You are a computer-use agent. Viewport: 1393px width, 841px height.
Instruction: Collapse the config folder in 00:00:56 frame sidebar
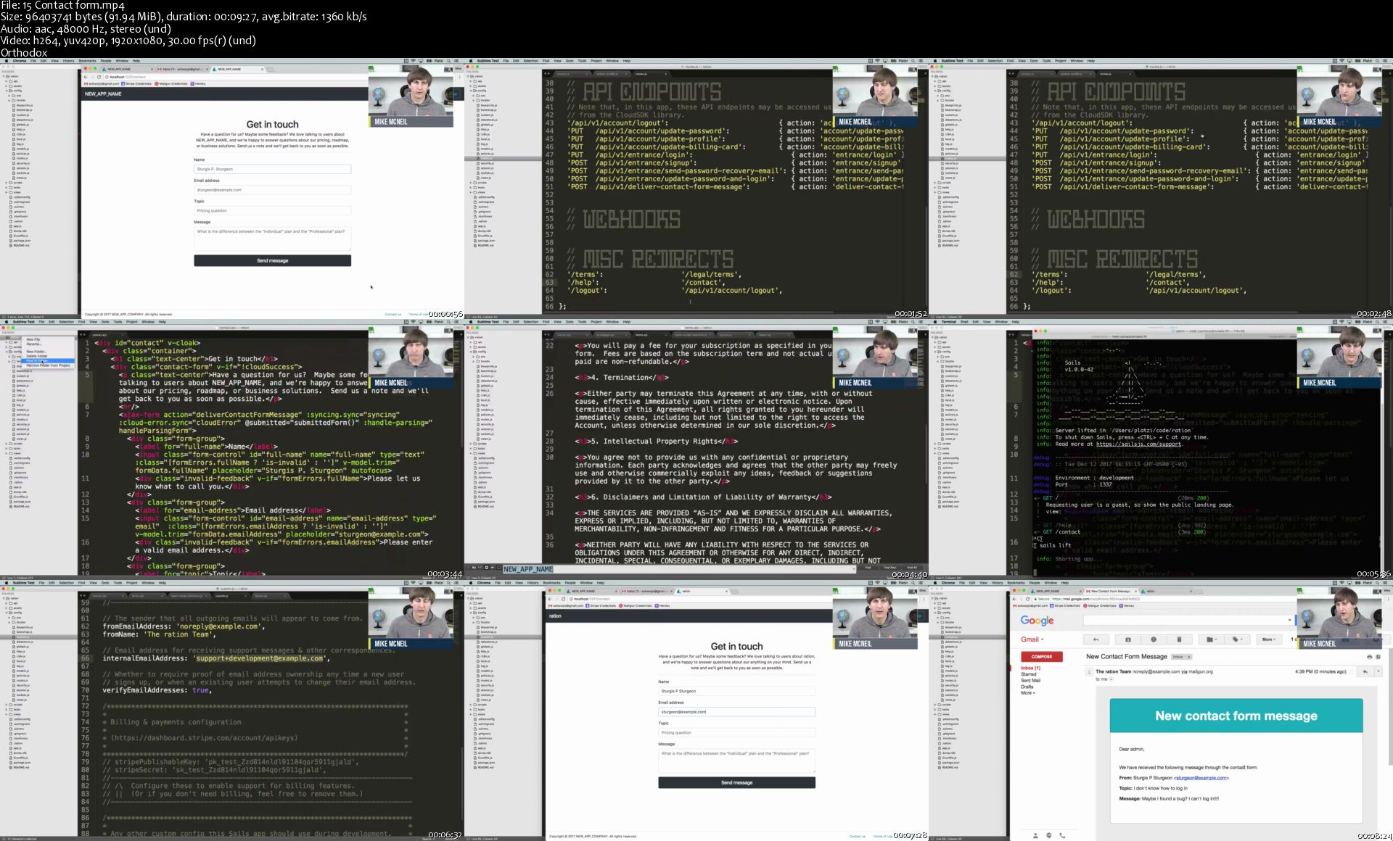(7, 91)
